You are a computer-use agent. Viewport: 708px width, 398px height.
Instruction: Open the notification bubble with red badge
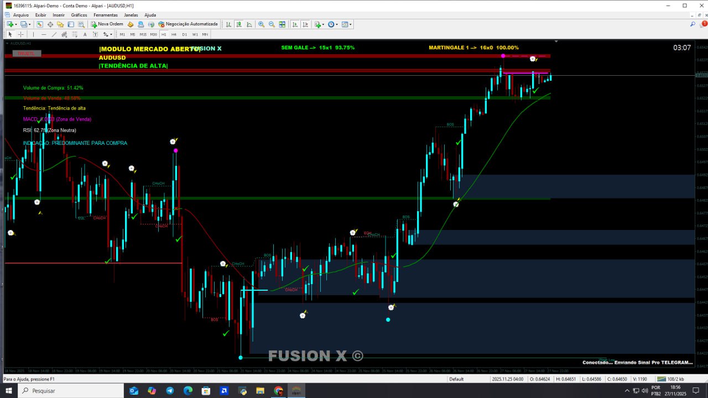[704, 24]
